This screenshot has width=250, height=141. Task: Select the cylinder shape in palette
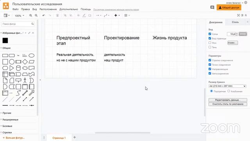click(x=18, y=68)
